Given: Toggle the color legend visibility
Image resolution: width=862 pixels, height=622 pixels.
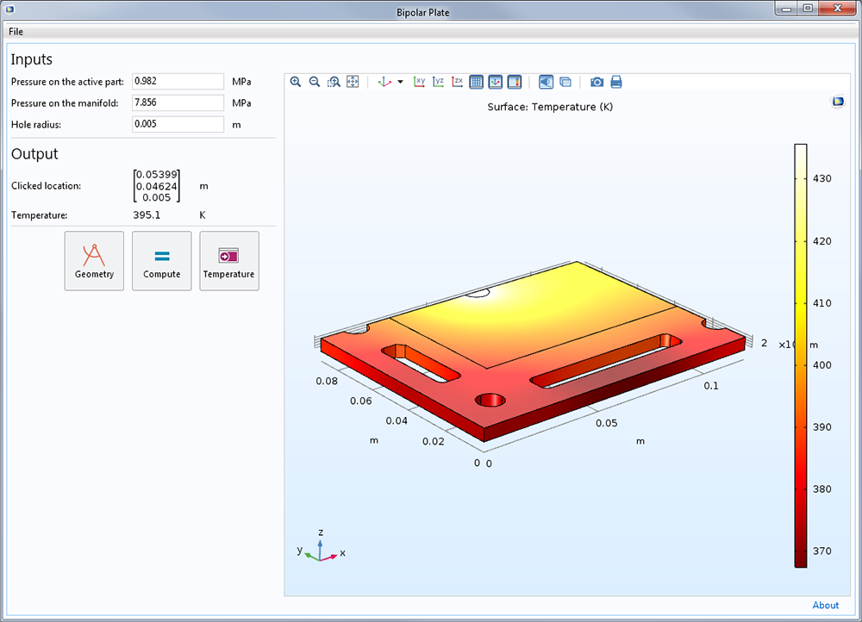Looking at the screenshot, I should (515, 82).
